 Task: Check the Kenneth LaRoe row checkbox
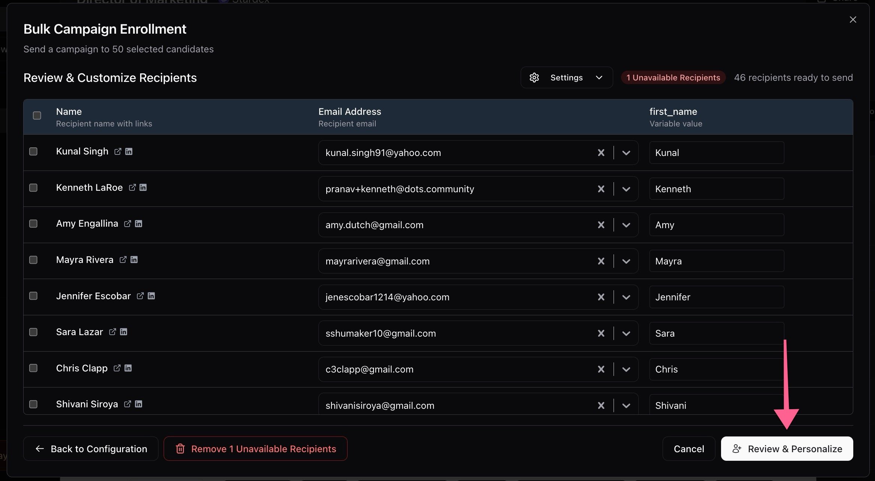(33, 187)
